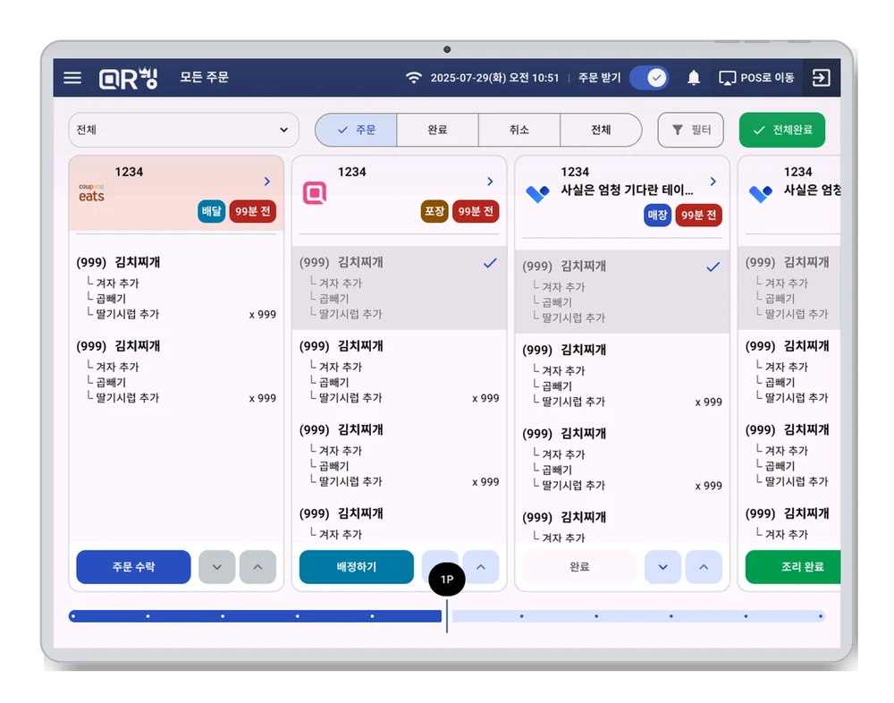The image size is (894, 703).
Task: Select second 김치찌개 item on Coupang Eats order
Action: click(176, 372)
